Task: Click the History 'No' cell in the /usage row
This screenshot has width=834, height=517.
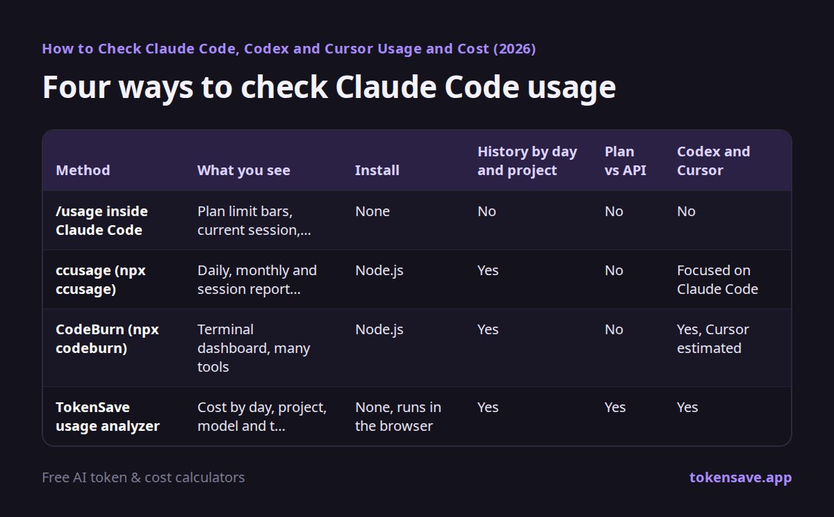Action: tap(486, 211)
